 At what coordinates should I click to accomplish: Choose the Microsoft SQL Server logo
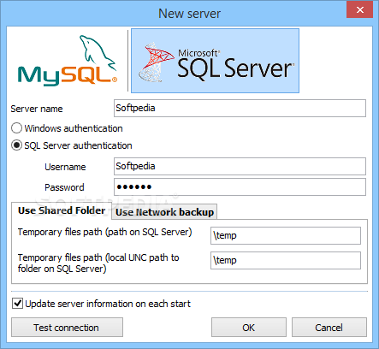point(215,61)
